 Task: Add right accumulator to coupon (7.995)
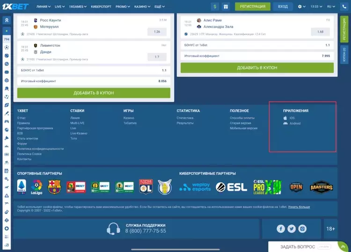pos(257,67)
